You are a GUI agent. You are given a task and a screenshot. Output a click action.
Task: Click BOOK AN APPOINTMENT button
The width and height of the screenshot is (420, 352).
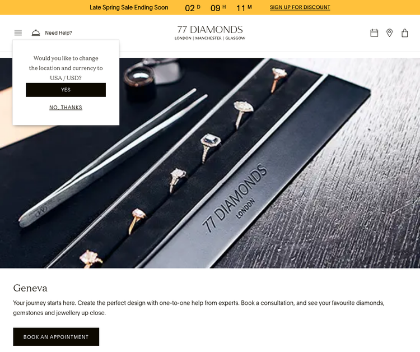click(x=56, y=337)
